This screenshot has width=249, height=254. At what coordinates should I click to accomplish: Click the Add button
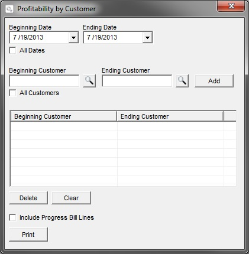214,81
